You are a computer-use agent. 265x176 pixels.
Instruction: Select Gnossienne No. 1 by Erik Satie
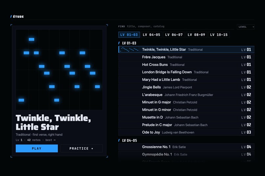point(186,147)
